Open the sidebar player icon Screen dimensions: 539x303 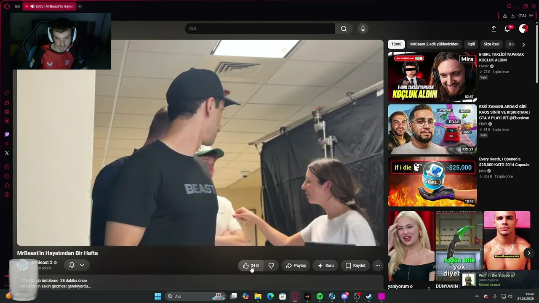pyautogui.click(x=7, y=167)
